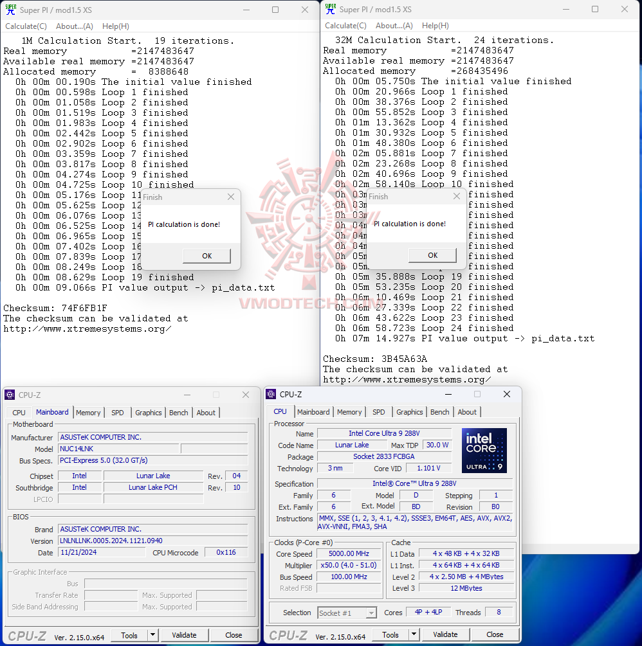Click OK in the 32M Finish dialog
The height and width of the screenshot is (646, 642).
pyautogui.click(x=432, y=255)
